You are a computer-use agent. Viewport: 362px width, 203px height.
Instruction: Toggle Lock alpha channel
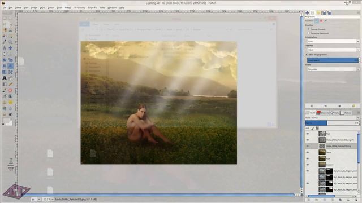[x=317, y=128]
